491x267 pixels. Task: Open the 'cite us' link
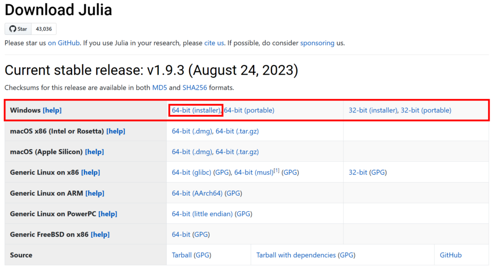point(214,43)
